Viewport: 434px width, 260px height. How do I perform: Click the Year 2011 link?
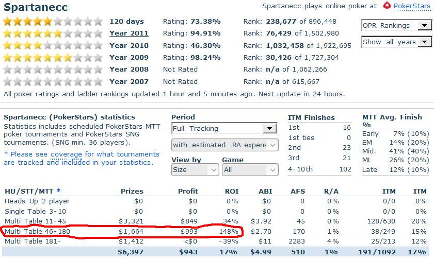129,33
